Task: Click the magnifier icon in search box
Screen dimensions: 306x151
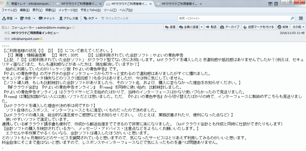Action: [x=292, y=18]
